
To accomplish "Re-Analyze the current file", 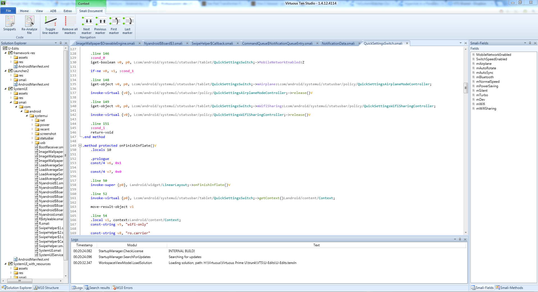I will point(29,25).
